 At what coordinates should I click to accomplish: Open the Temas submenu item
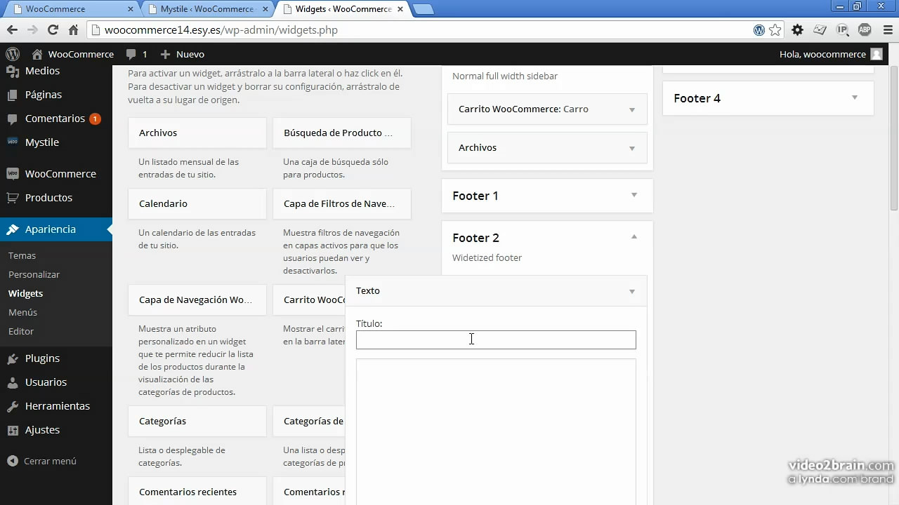[22, 256]
